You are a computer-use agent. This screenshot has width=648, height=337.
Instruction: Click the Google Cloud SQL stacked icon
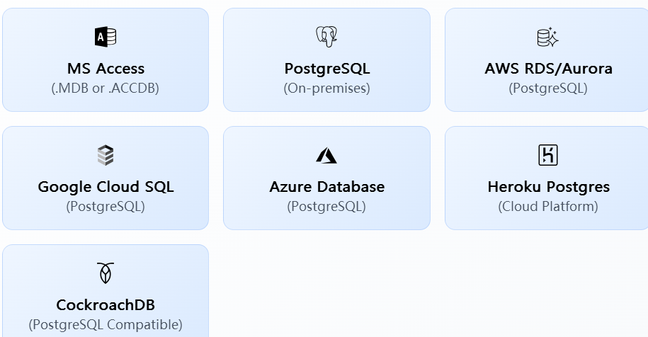pyautogui.click(x=106, y=155)
